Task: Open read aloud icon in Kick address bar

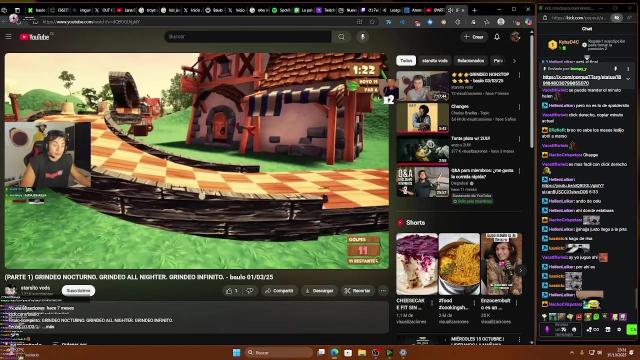Action: point(629,17)
